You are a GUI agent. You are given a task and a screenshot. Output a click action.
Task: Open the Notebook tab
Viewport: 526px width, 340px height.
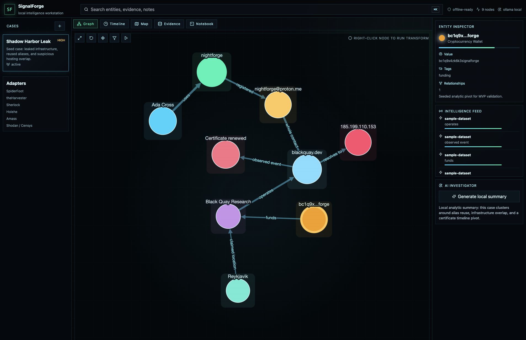click(x=202, y=24)
